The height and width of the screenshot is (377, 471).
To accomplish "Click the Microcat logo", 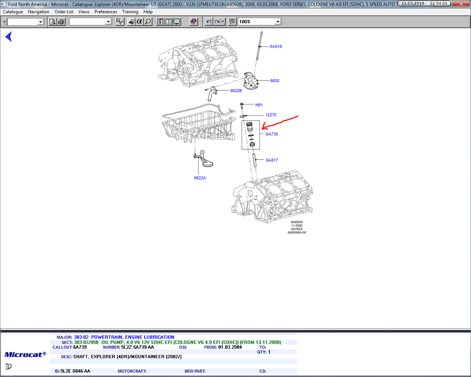I will click(x=25, y=354).
